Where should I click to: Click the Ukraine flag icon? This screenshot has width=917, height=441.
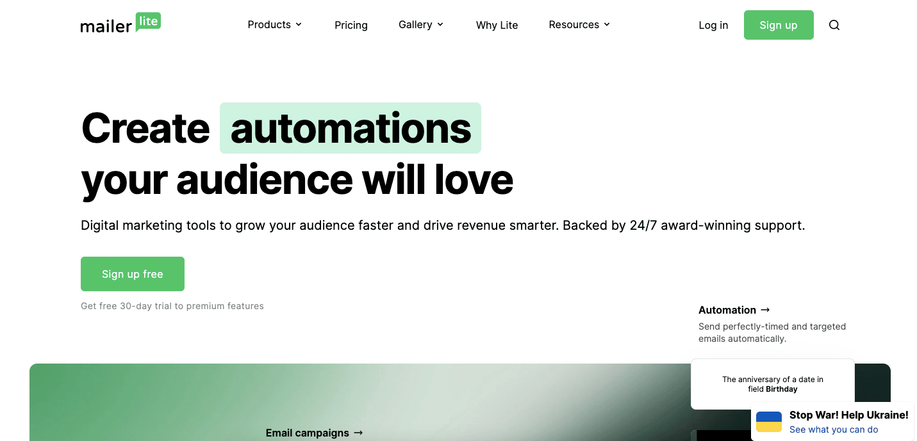(x=769, y=422)
